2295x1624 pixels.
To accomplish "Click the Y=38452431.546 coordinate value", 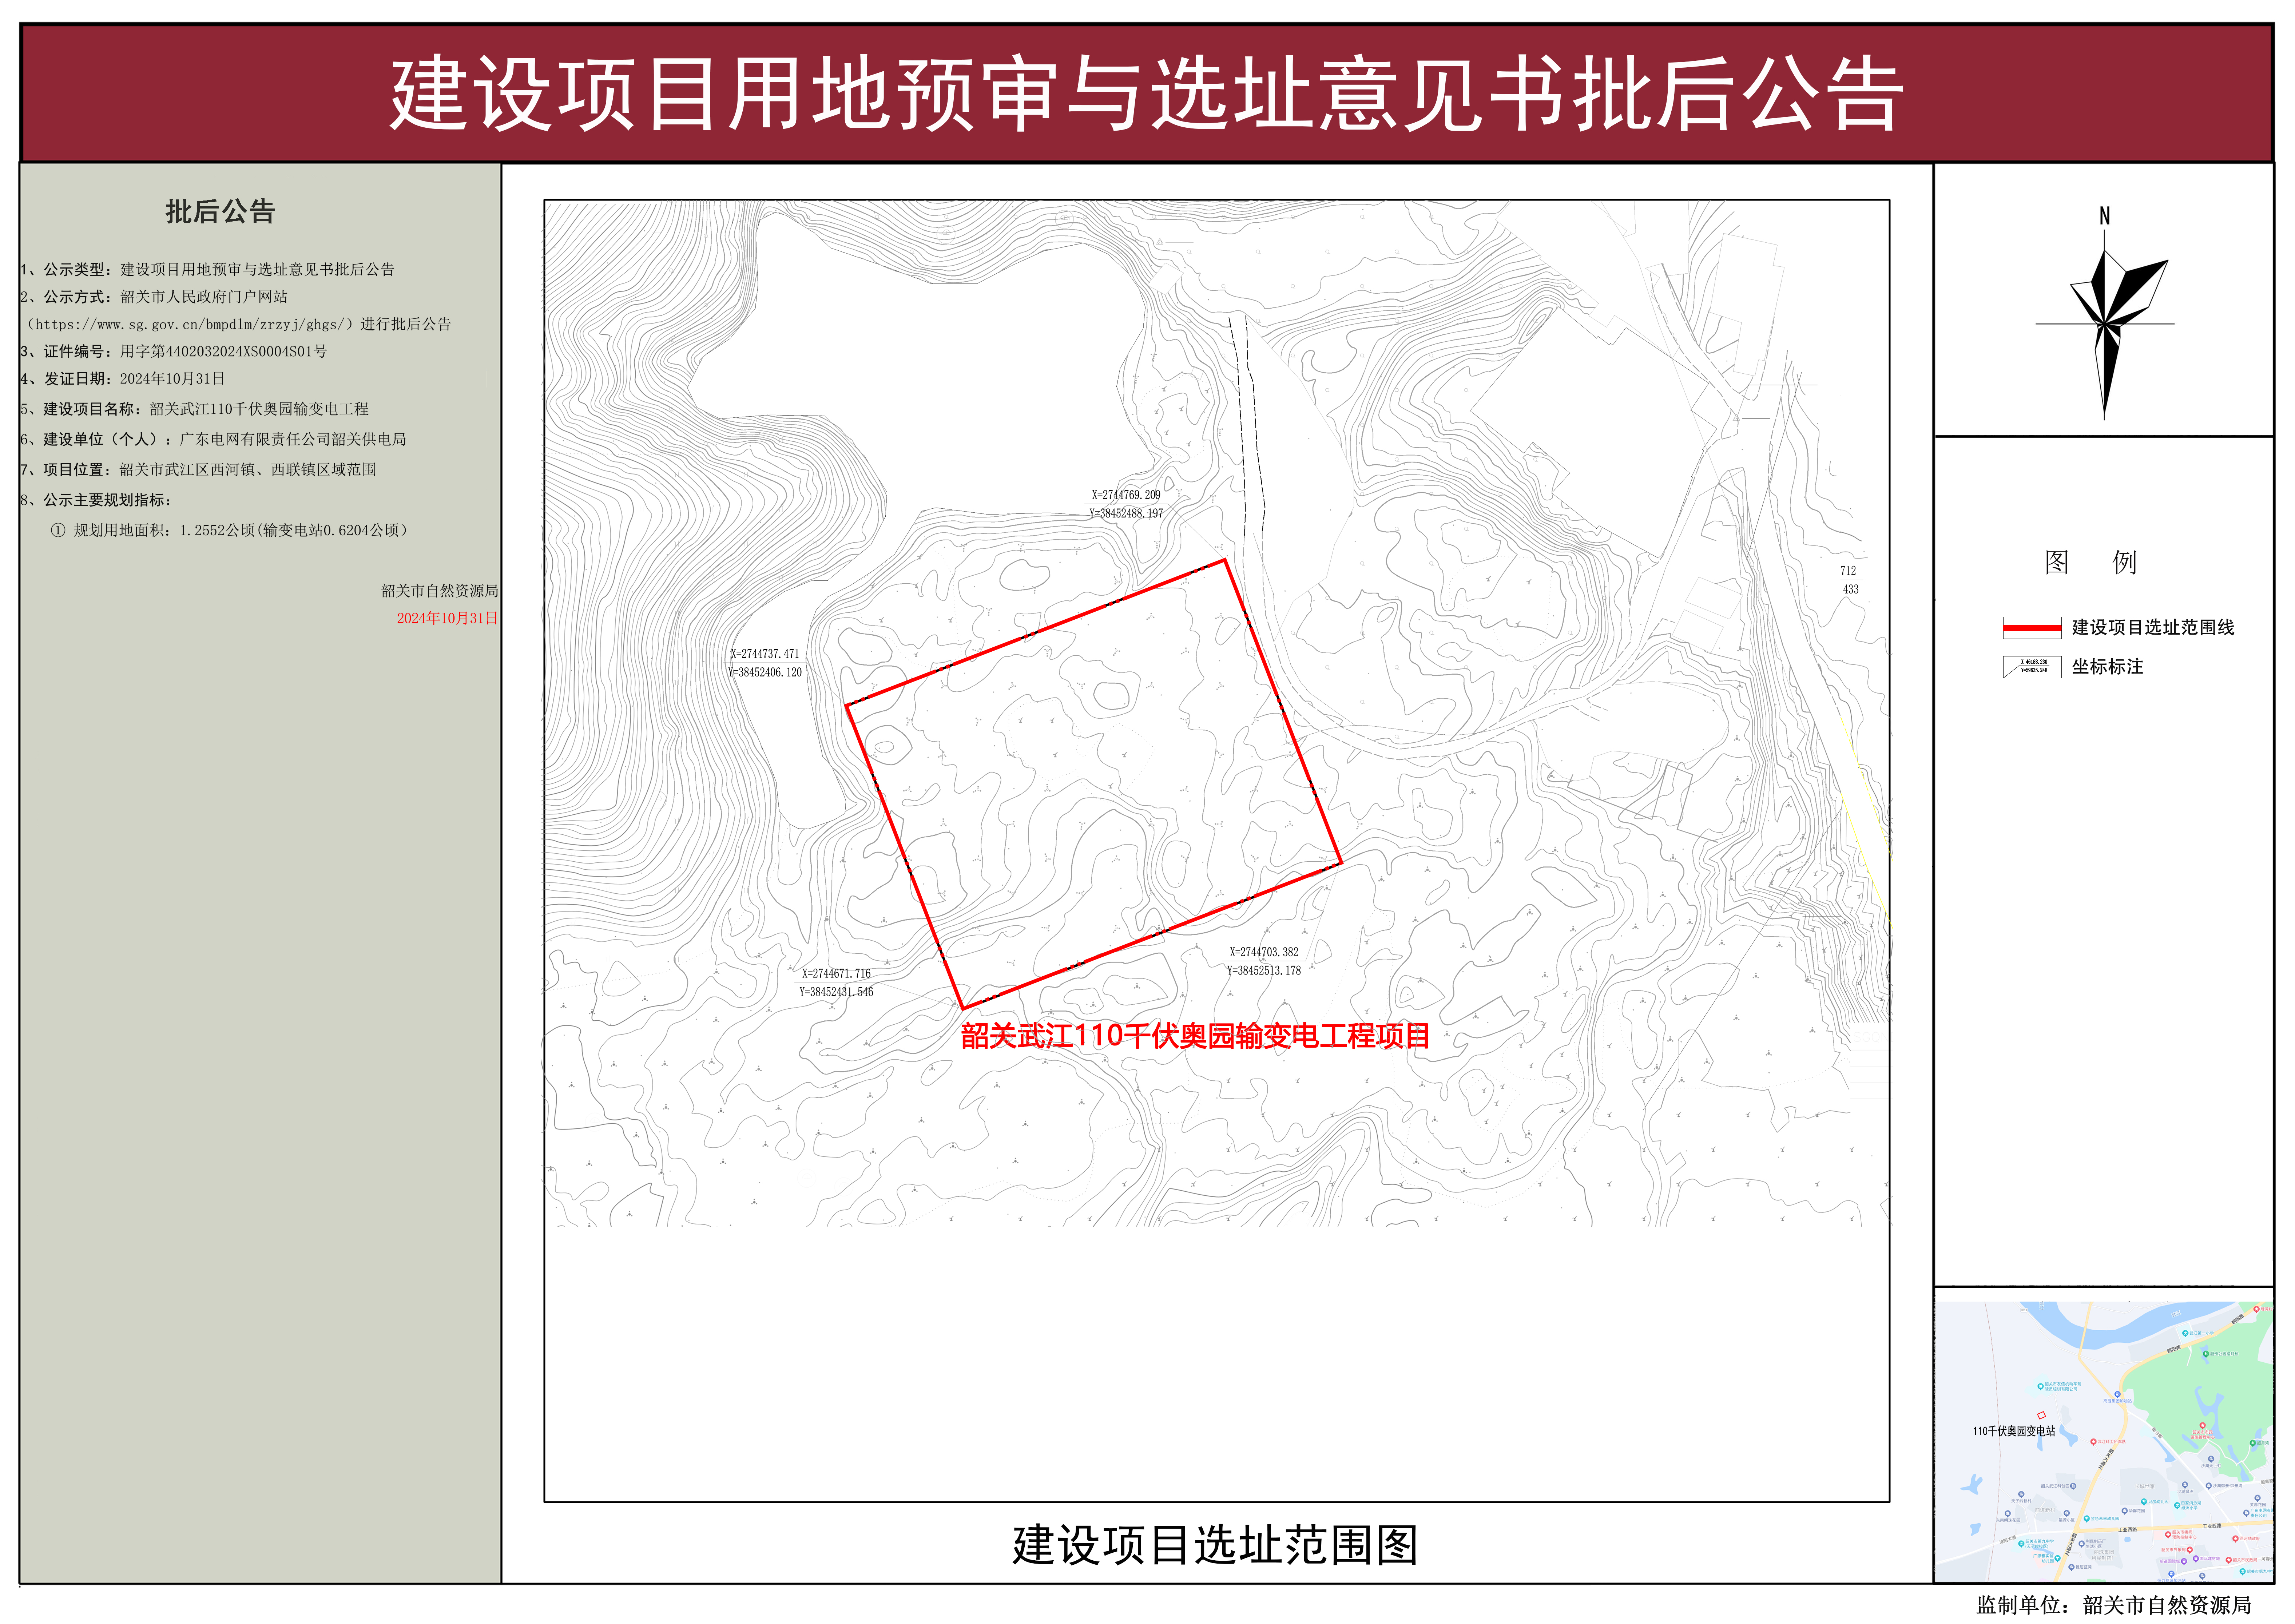I will point(836,992).
